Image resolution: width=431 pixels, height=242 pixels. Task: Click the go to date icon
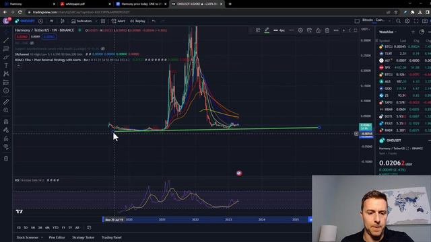pyautogui.click(x=89, y=228)
